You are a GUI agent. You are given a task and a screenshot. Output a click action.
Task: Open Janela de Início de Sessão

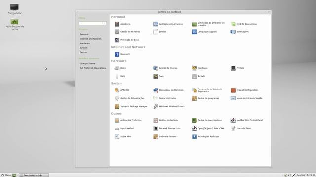click(246, 98)
